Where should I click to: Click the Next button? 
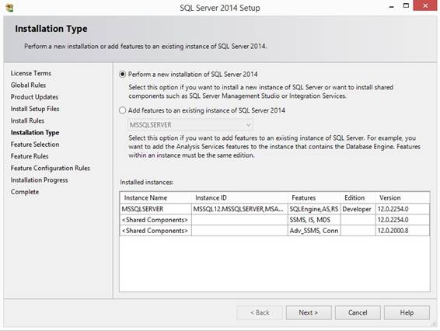(x=309, y=312)
